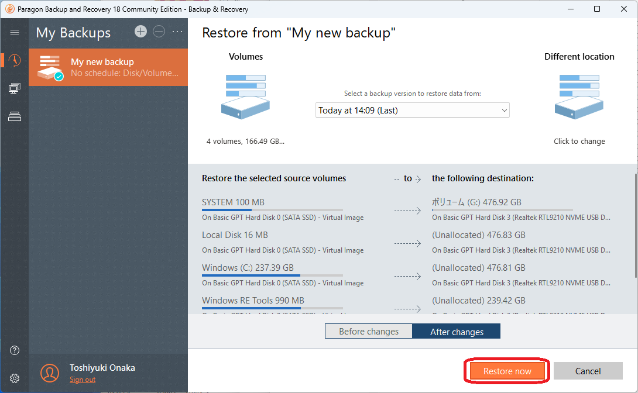Remove backup with the minus icon
638x393 pixels.
pyautogui.click(x=159, y=32)
